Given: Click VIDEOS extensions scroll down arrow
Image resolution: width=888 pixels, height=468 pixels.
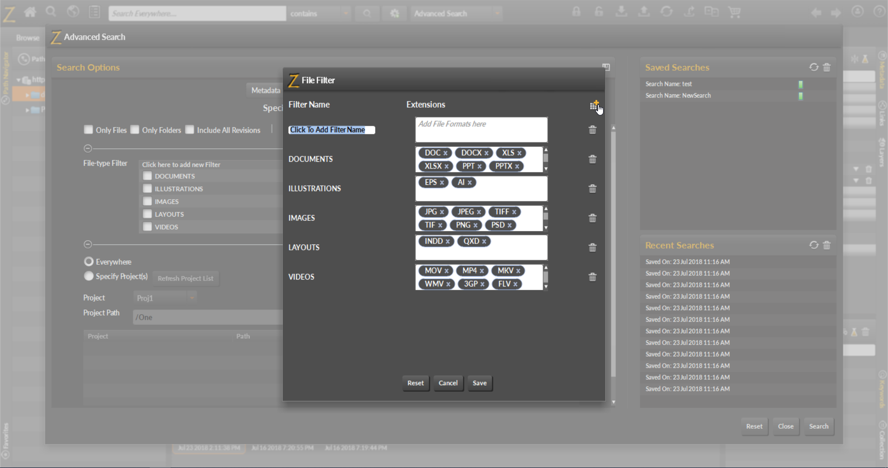Looking at the screenshot, I should (546, 287).
